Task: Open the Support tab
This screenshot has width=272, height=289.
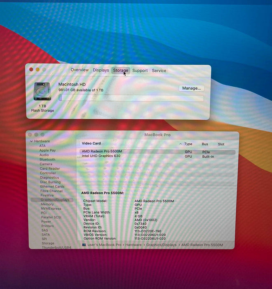Action: tap(140, 71)
